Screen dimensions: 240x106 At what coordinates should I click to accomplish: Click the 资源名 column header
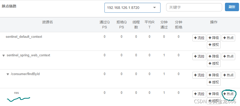coord(47,22)
